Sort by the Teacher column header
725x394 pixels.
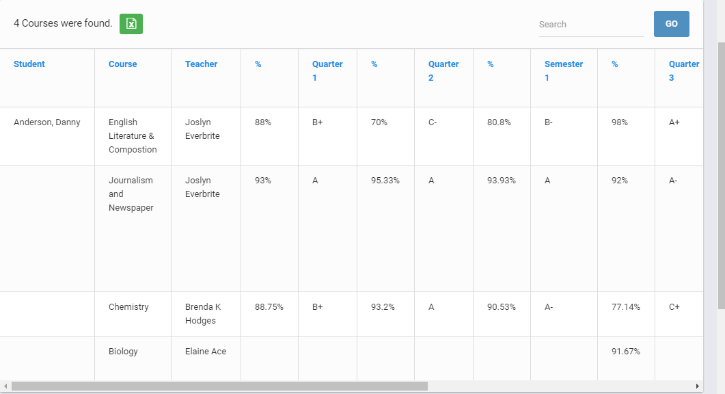coord(201,64)
